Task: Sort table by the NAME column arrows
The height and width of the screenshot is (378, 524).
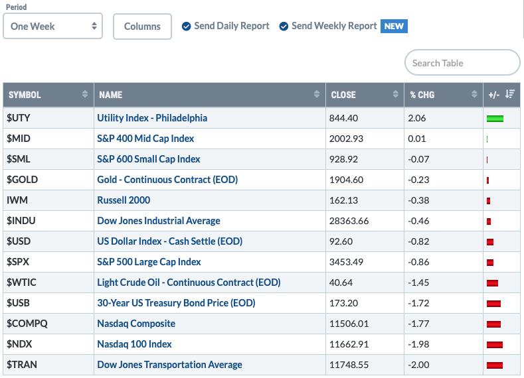Action: (317, 94)
